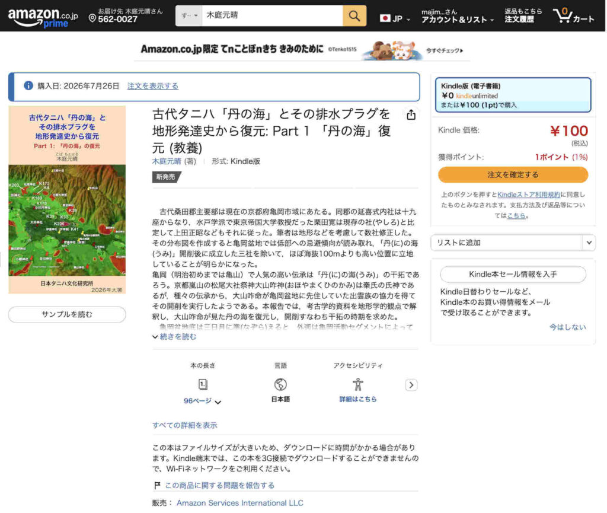This screenshot has height=513, width=607.
Task: Click the book length page icon
Action: tap(203, 384)
